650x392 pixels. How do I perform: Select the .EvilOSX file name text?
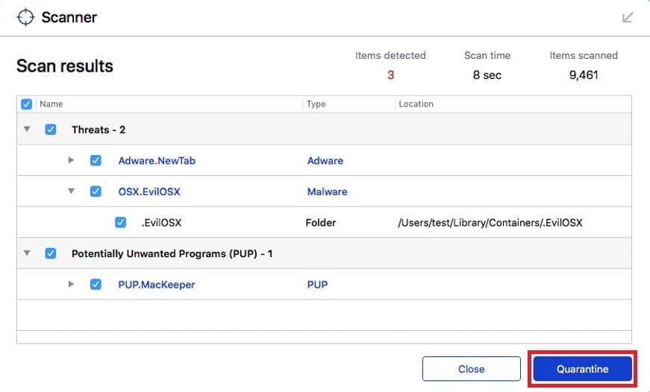[x=161, y=223]
